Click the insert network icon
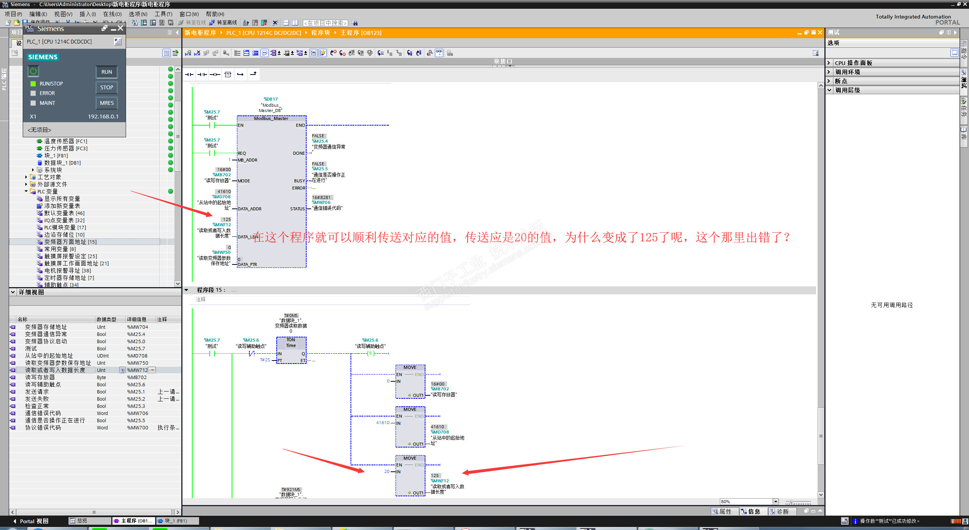 coord(188,53)
